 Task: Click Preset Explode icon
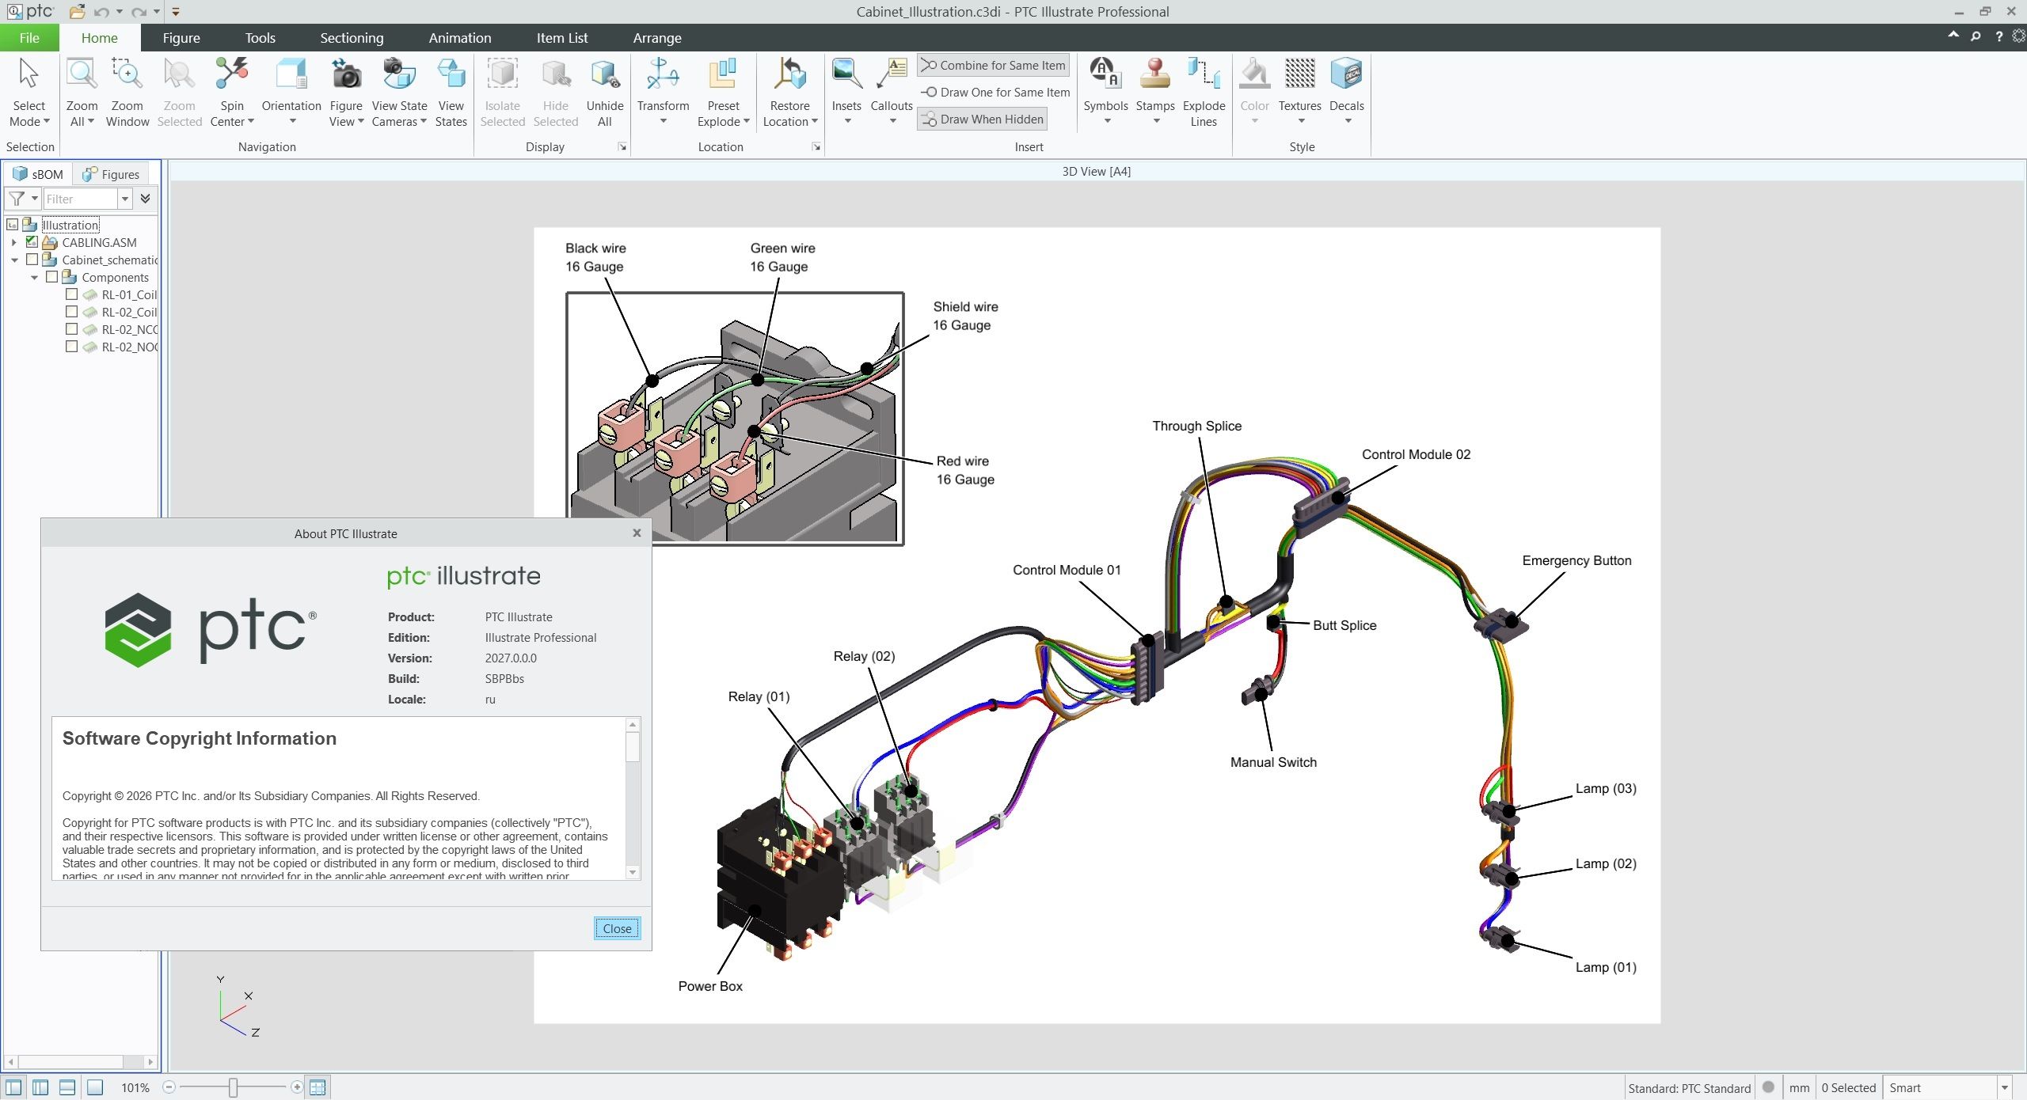723,74
